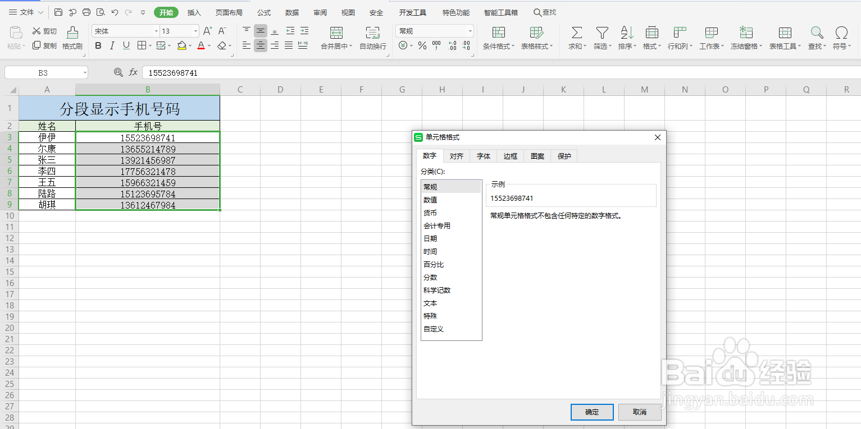This screenshot has height=429, width=861.
Task: Select the Format Painter (格式刷) tool
Action: click(72, 38)
